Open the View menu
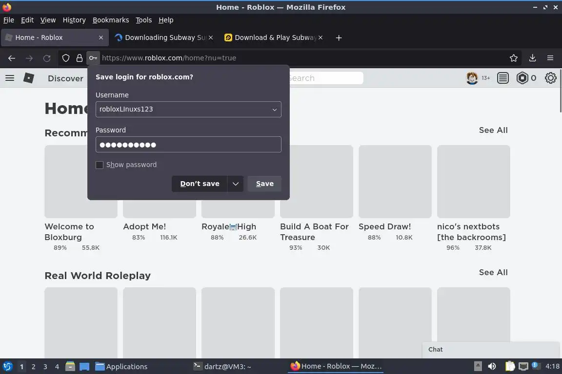Image resolution: width=562 pixels, height=374 pixels. (48, 20)
